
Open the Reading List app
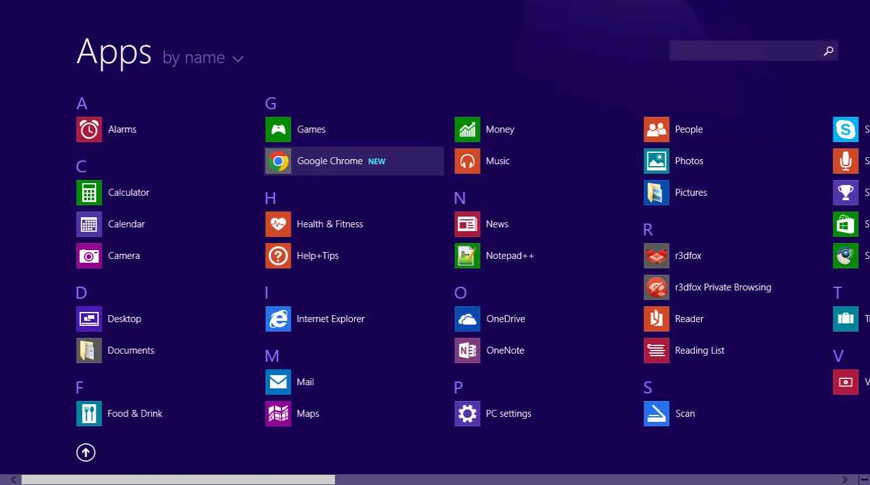tap(684, 350)
